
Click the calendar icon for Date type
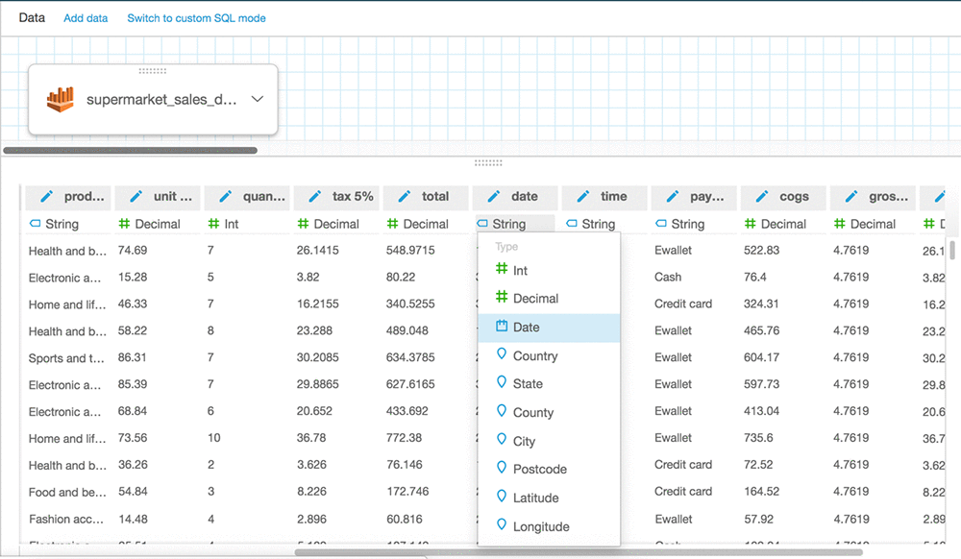click(x=502, y=326)
